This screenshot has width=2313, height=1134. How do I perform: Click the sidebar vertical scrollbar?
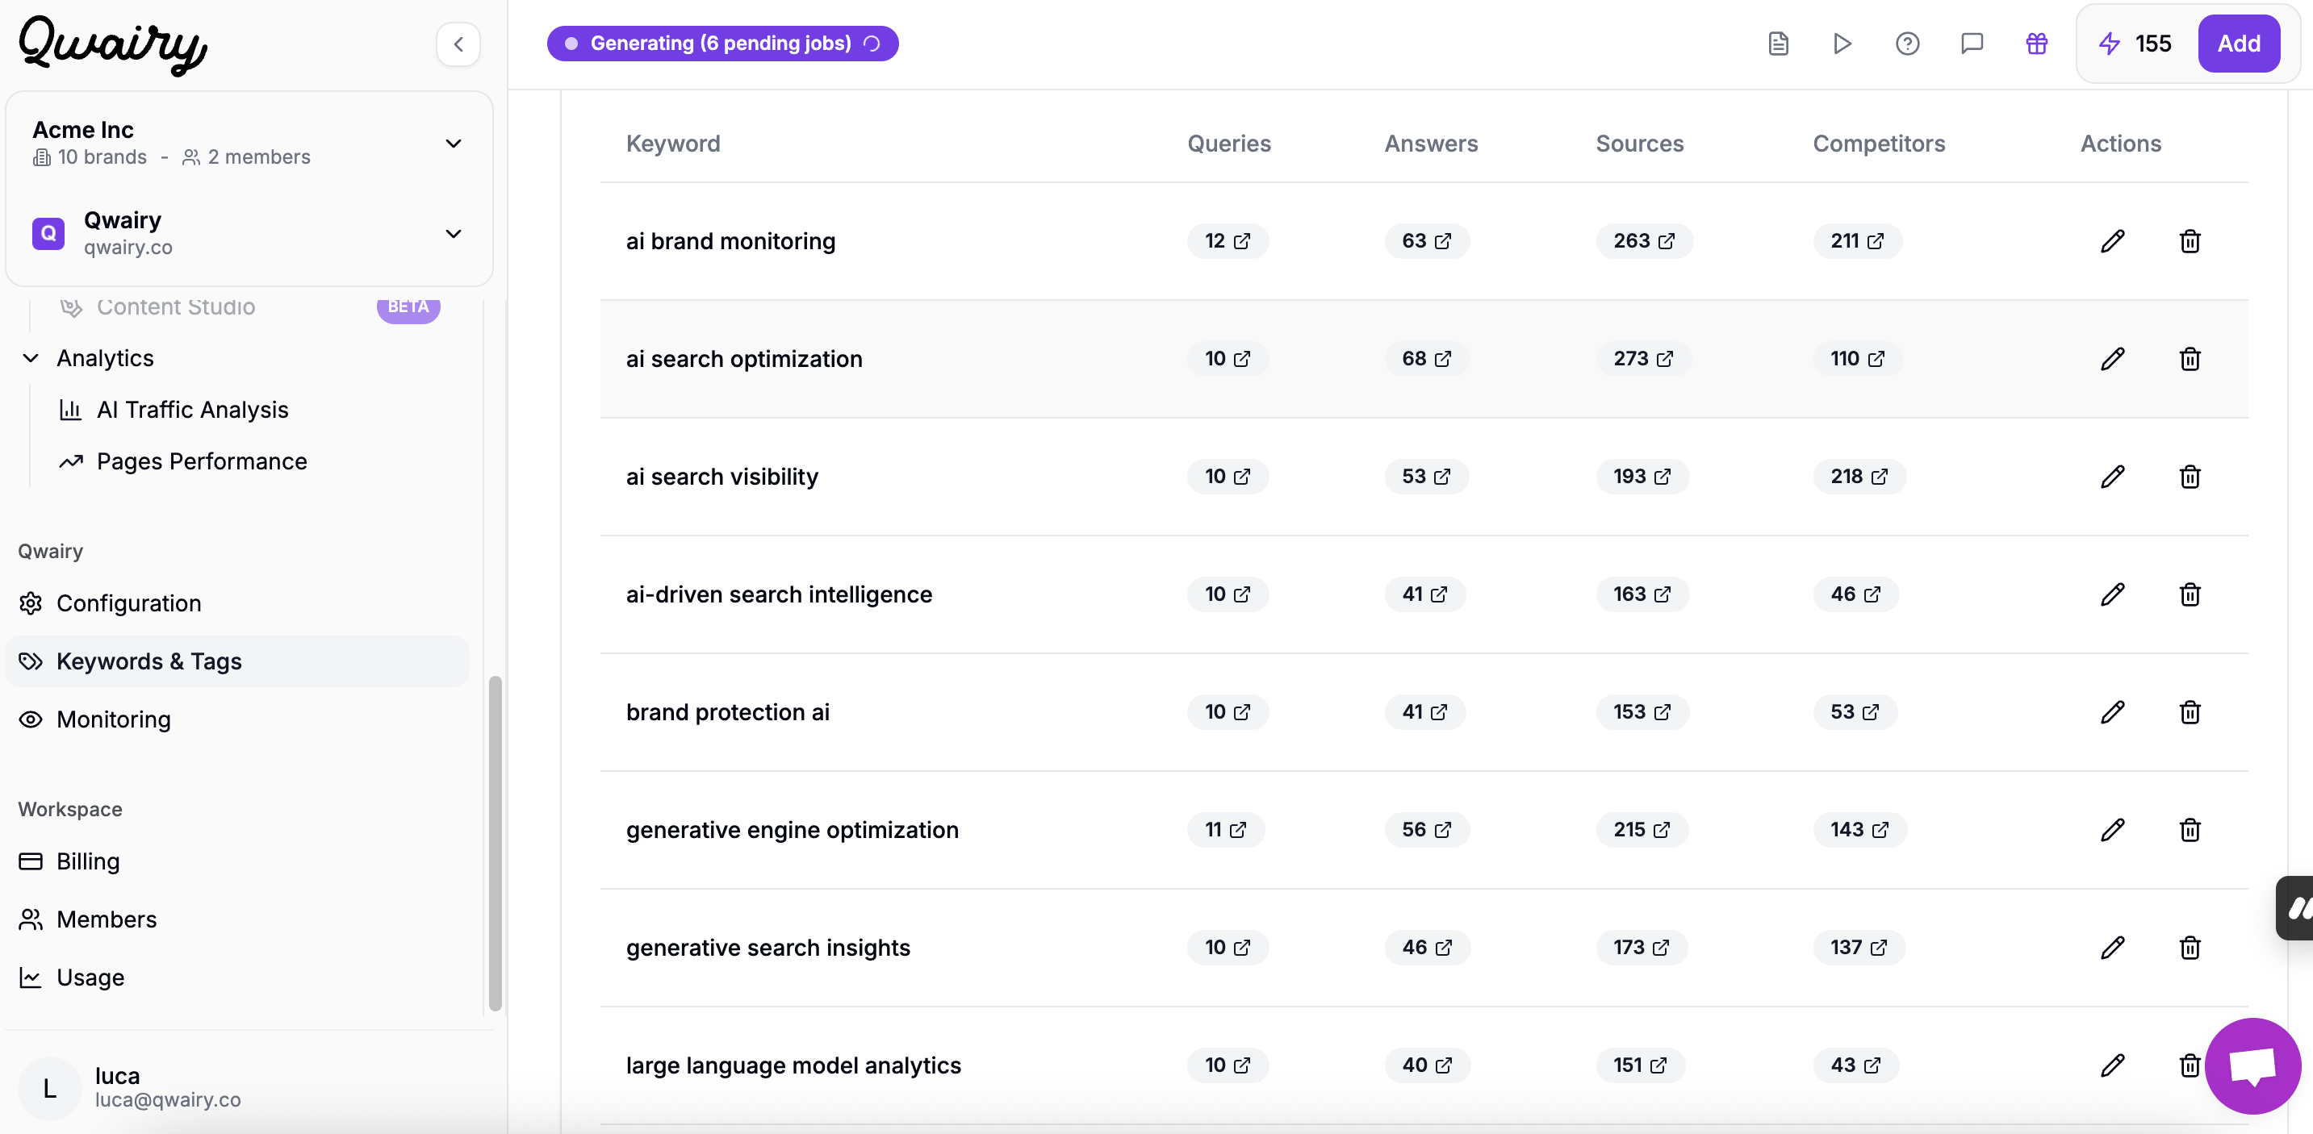(494, 842)
